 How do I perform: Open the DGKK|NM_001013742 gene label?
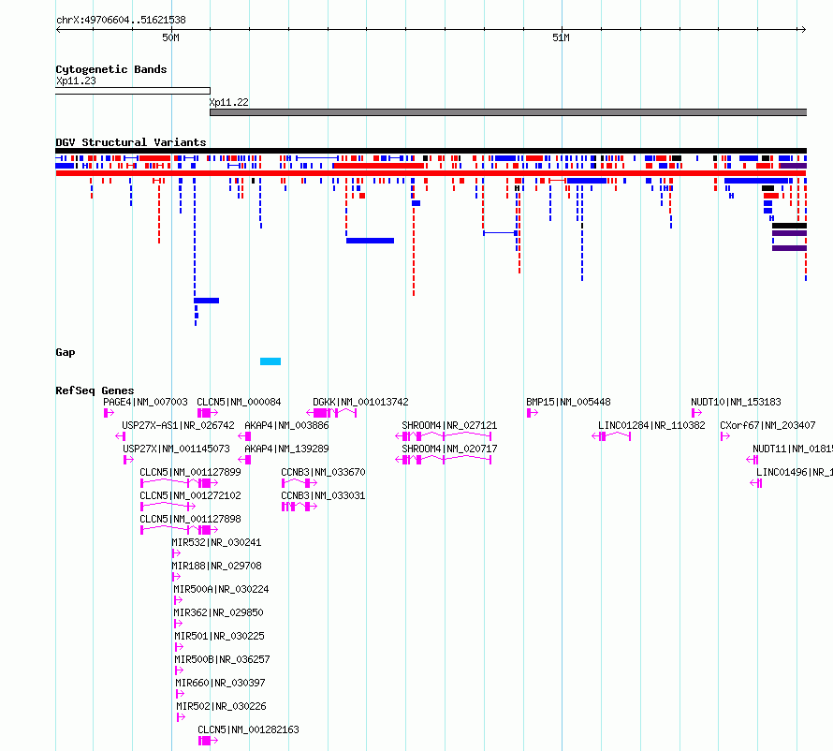pyautogui.click(x=360, y=402)
